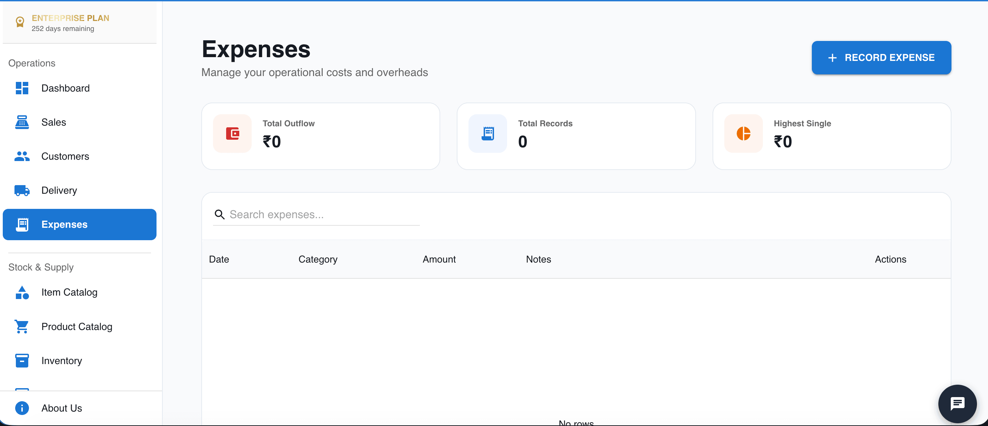The height and width of the screenshot is (426, 988).
Task: Click the plus icon on Record Expense
Action: [x=832, y=58]
